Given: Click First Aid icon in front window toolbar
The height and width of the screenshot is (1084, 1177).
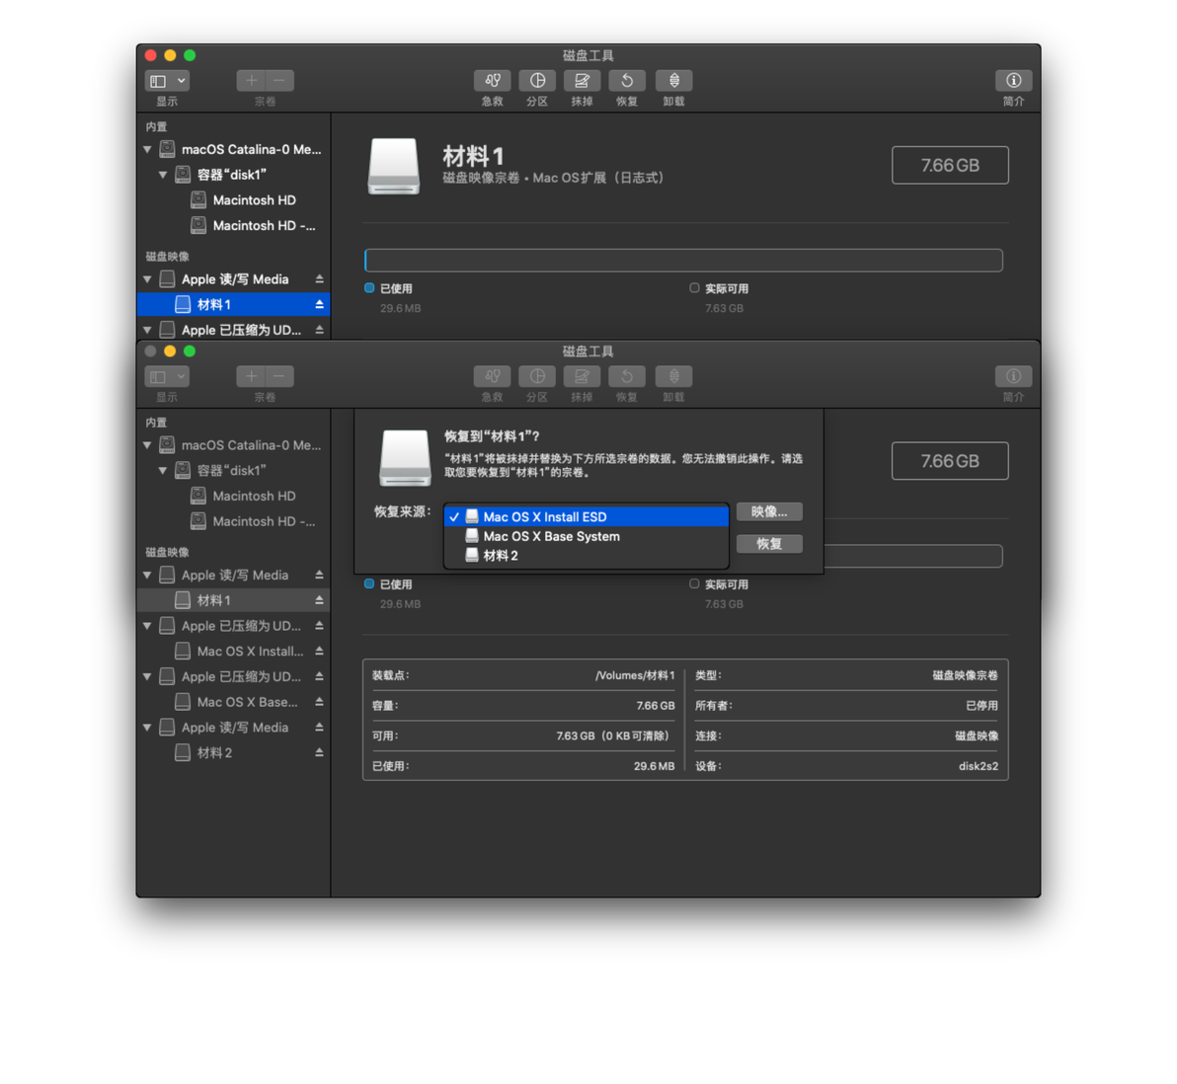Looking at the screenshot, I should [x=492, y=376].
